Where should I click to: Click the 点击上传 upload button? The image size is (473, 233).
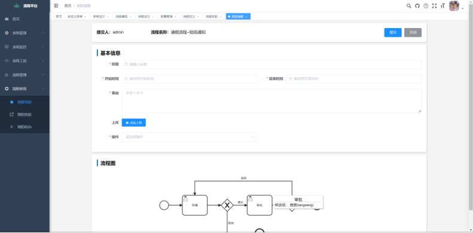[133, 122]
